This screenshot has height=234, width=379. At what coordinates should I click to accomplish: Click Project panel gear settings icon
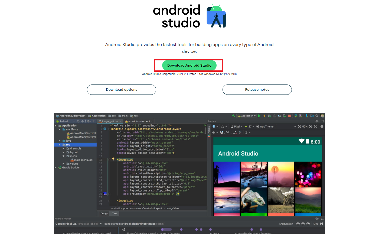point(89,121)
